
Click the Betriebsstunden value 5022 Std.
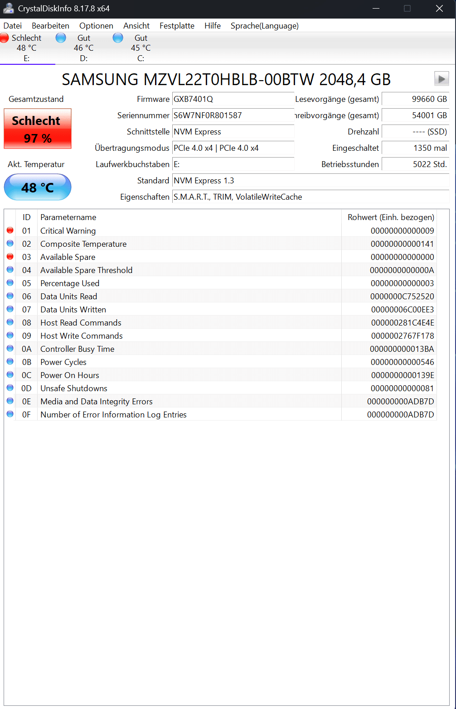(415, 164)
